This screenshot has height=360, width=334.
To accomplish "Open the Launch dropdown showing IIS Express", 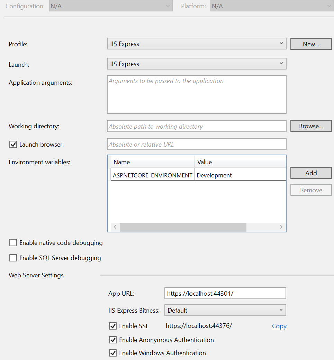I will 197,64.
